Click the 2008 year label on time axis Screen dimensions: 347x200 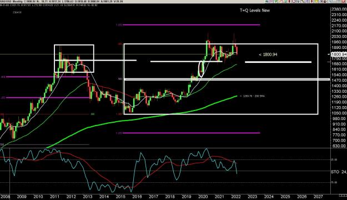tap(5, 197)
